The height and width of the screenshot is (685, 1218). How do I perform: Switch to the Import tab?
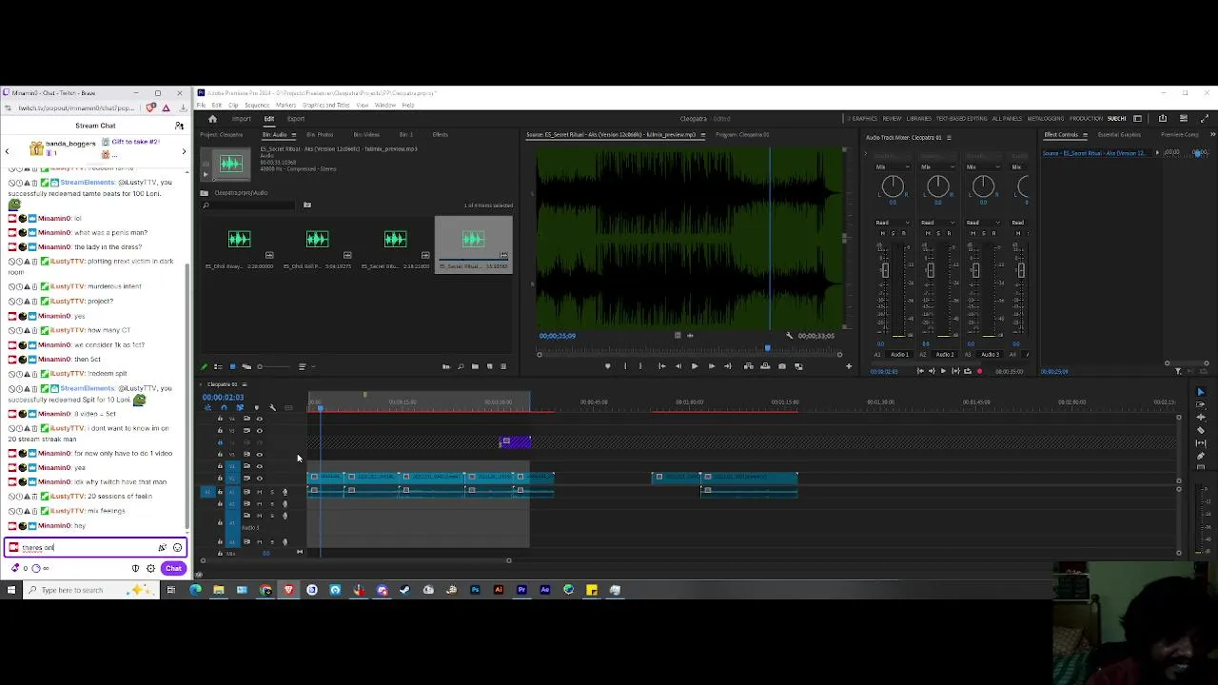[242, 119]
